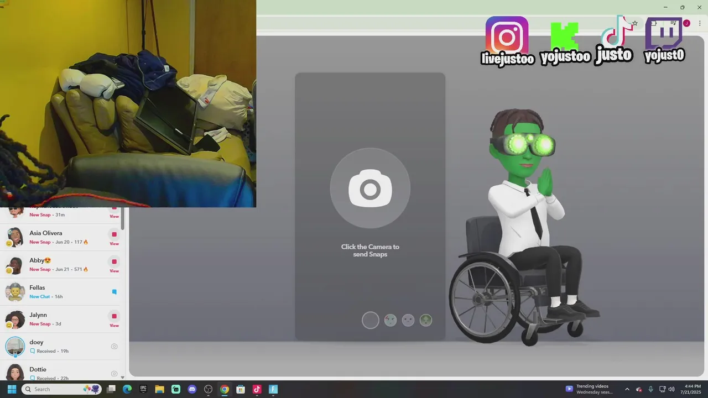Click the chat list scroll down arrow

(123, 377)
